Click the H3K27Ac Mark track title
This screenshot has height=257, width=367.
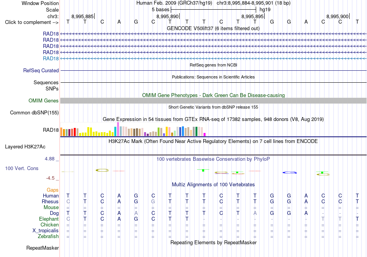pos(213,141)
